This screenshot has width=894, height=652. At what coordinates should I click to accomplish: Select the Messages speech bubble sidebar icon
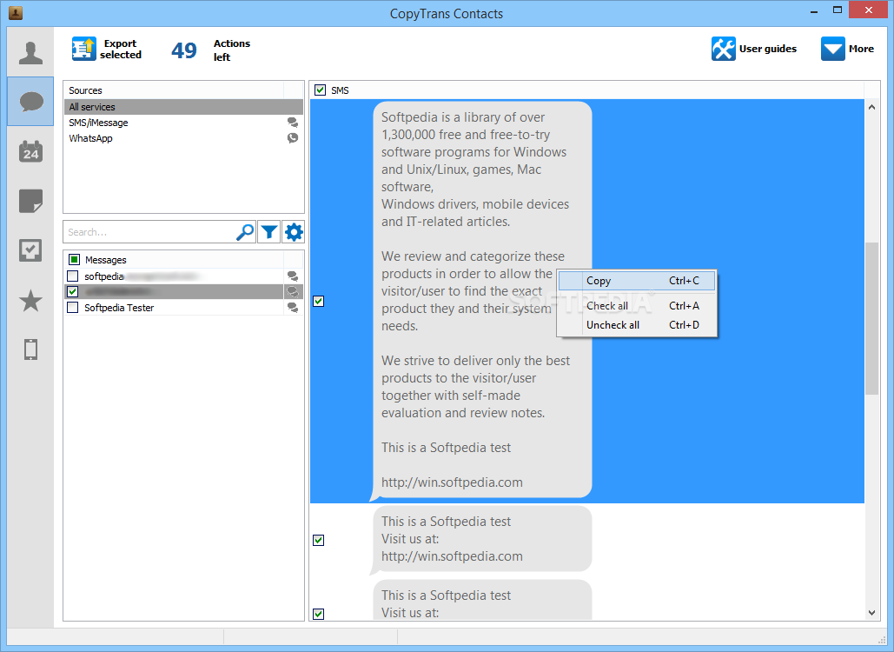(30, 102)
